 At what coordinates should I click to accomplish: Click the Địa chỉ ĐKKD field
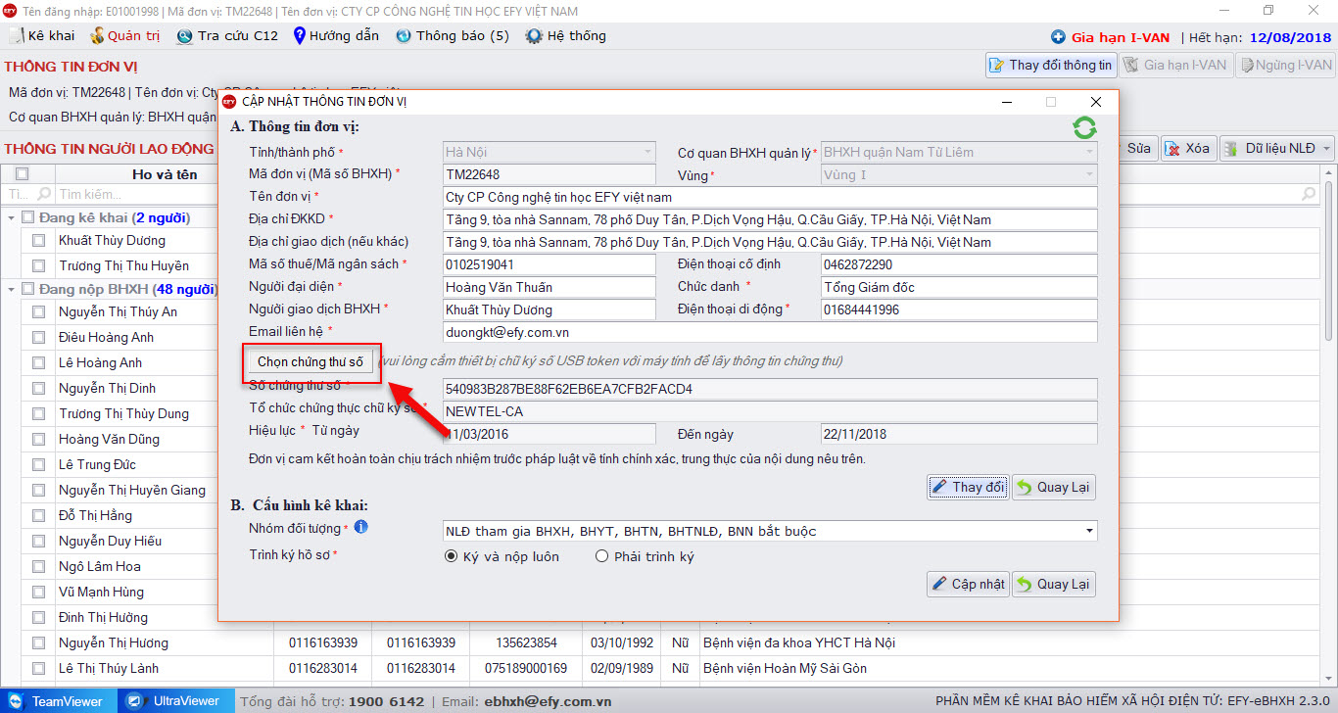770,219
